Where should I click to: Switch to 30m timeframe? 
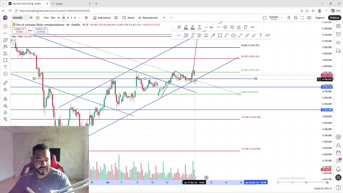point(53,18)
